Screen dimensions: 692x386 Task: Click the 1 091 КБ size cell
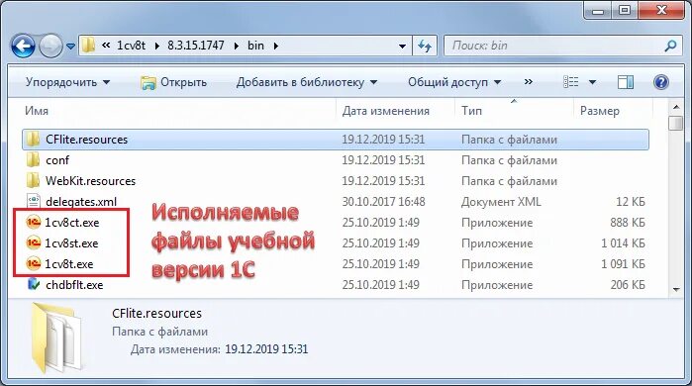[x=623, y=264]
